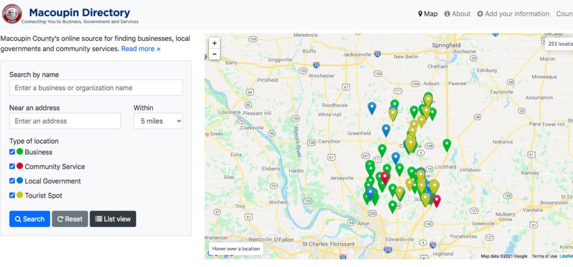Open the Within distance dropdown
Viewport: 573px width, 267px height.
pos(158,121)
